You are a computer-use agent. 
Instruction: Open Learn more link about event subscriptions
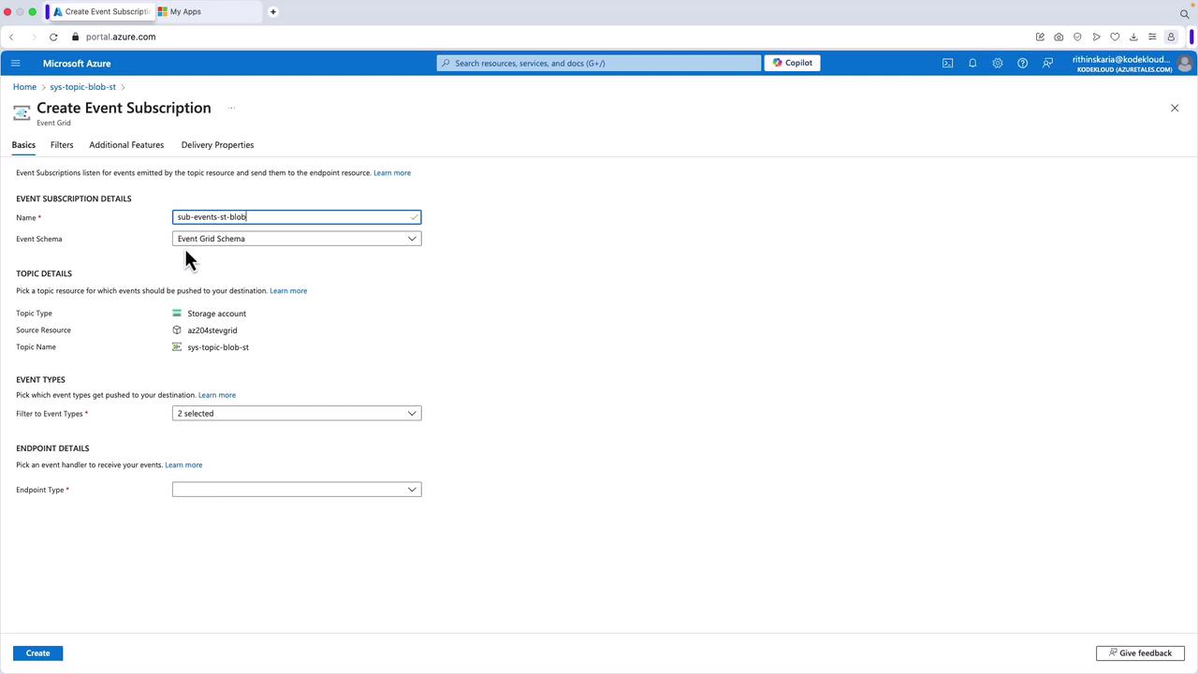click(392, 173)
